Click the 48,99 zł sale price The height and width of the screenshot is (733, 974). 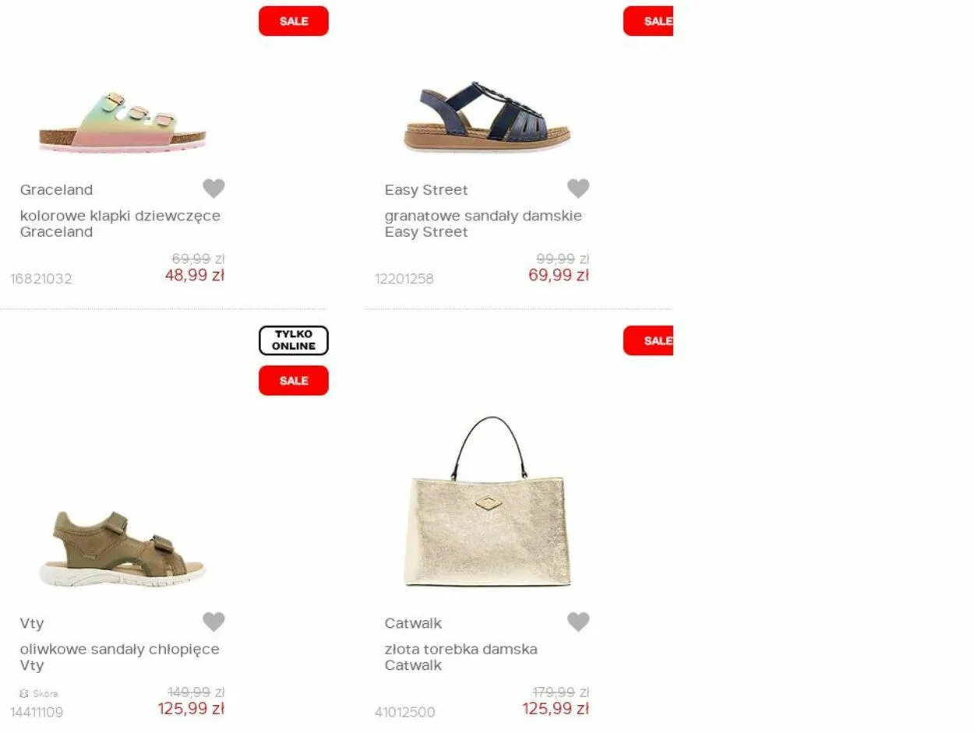pos(195,275)
